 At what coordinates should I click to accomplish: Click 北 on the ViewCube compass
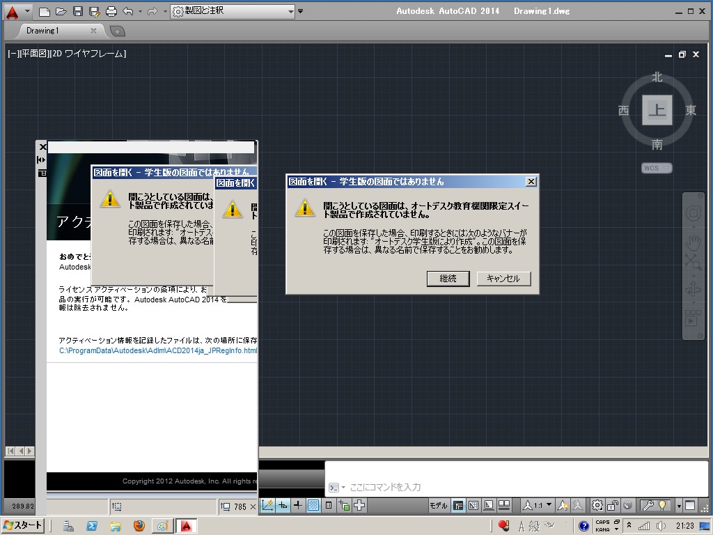pyautogui.click(x=657, y=77)
